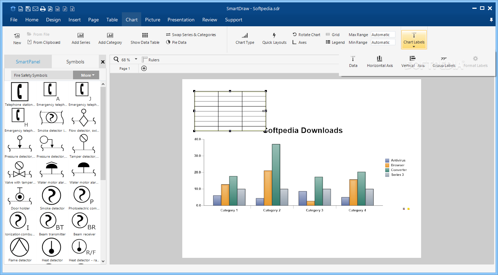This screenshot has width=498, height=275.
Task: Create a New chart
Action: click(x=17, y=39)
